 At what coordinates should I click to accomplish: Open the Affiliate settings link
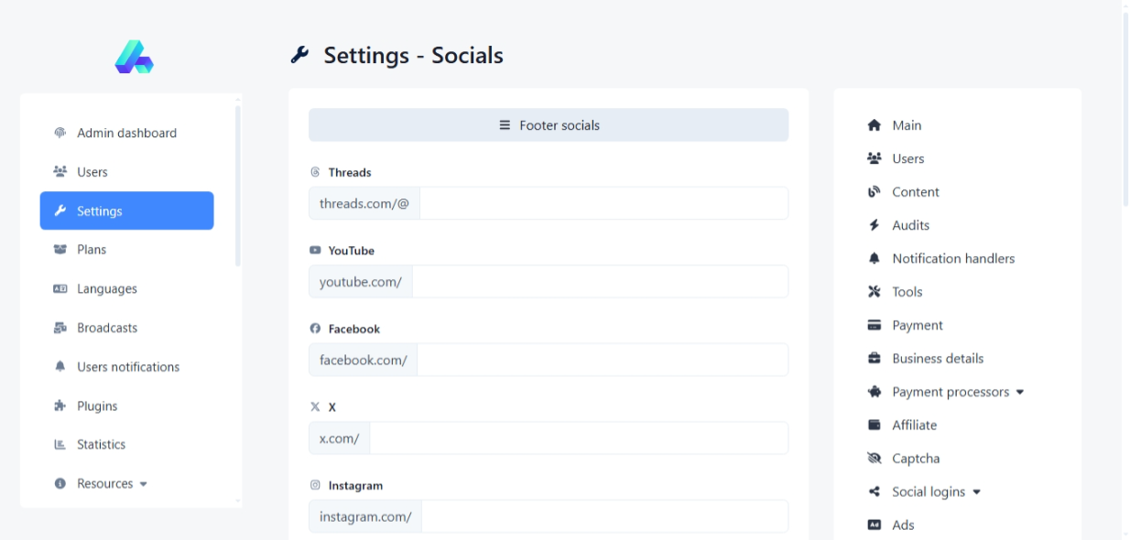[x=914, y=426]
